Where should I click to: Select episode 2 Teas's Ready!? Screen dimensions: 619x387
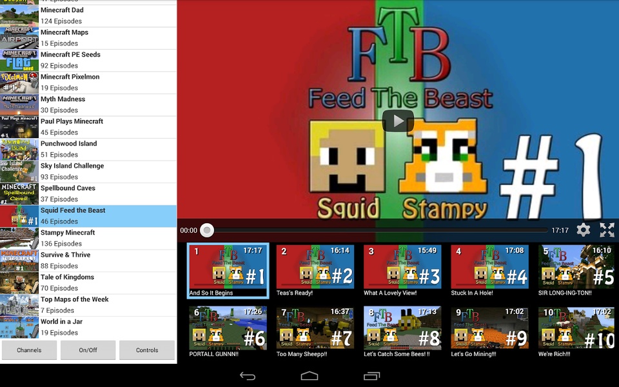pos(315,271)
